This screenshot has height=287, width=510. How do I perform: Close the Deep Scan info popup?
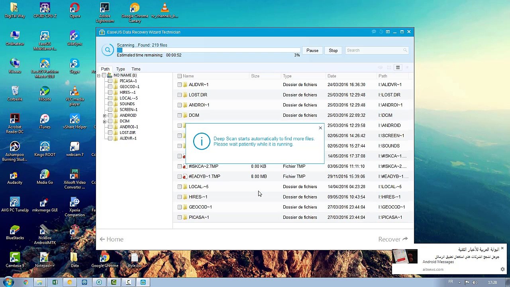click(x=320, y=128)
